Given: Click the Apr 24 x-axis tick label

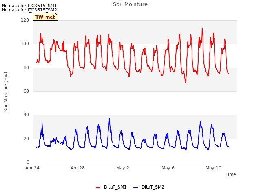Looking at the screenshot, I should pyautogui.click(x=32, y=168).
